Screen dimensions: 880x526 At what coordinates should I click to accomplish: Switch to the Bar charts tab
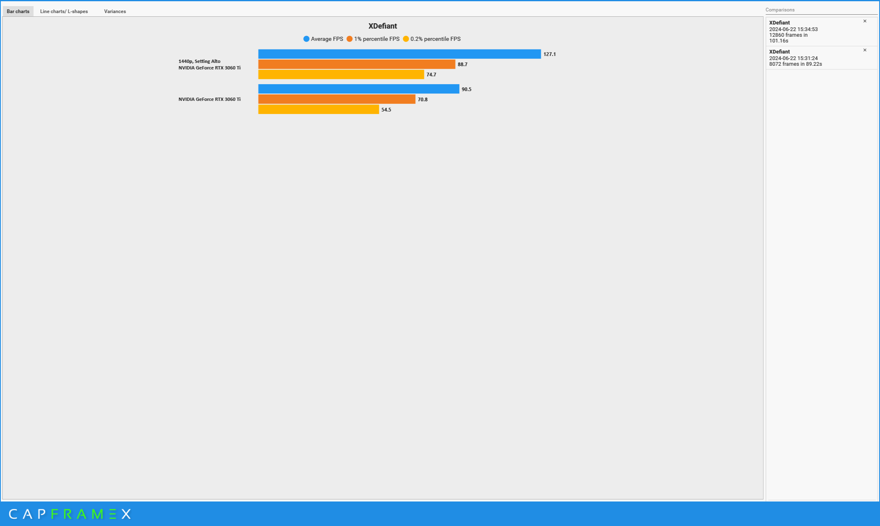[18, 11]
